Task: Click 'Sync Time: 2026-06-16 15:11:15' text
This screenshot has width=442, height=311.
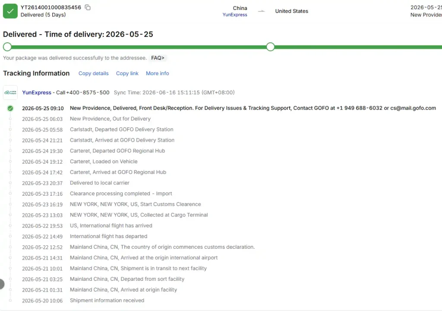Action: tap(174, 92)
